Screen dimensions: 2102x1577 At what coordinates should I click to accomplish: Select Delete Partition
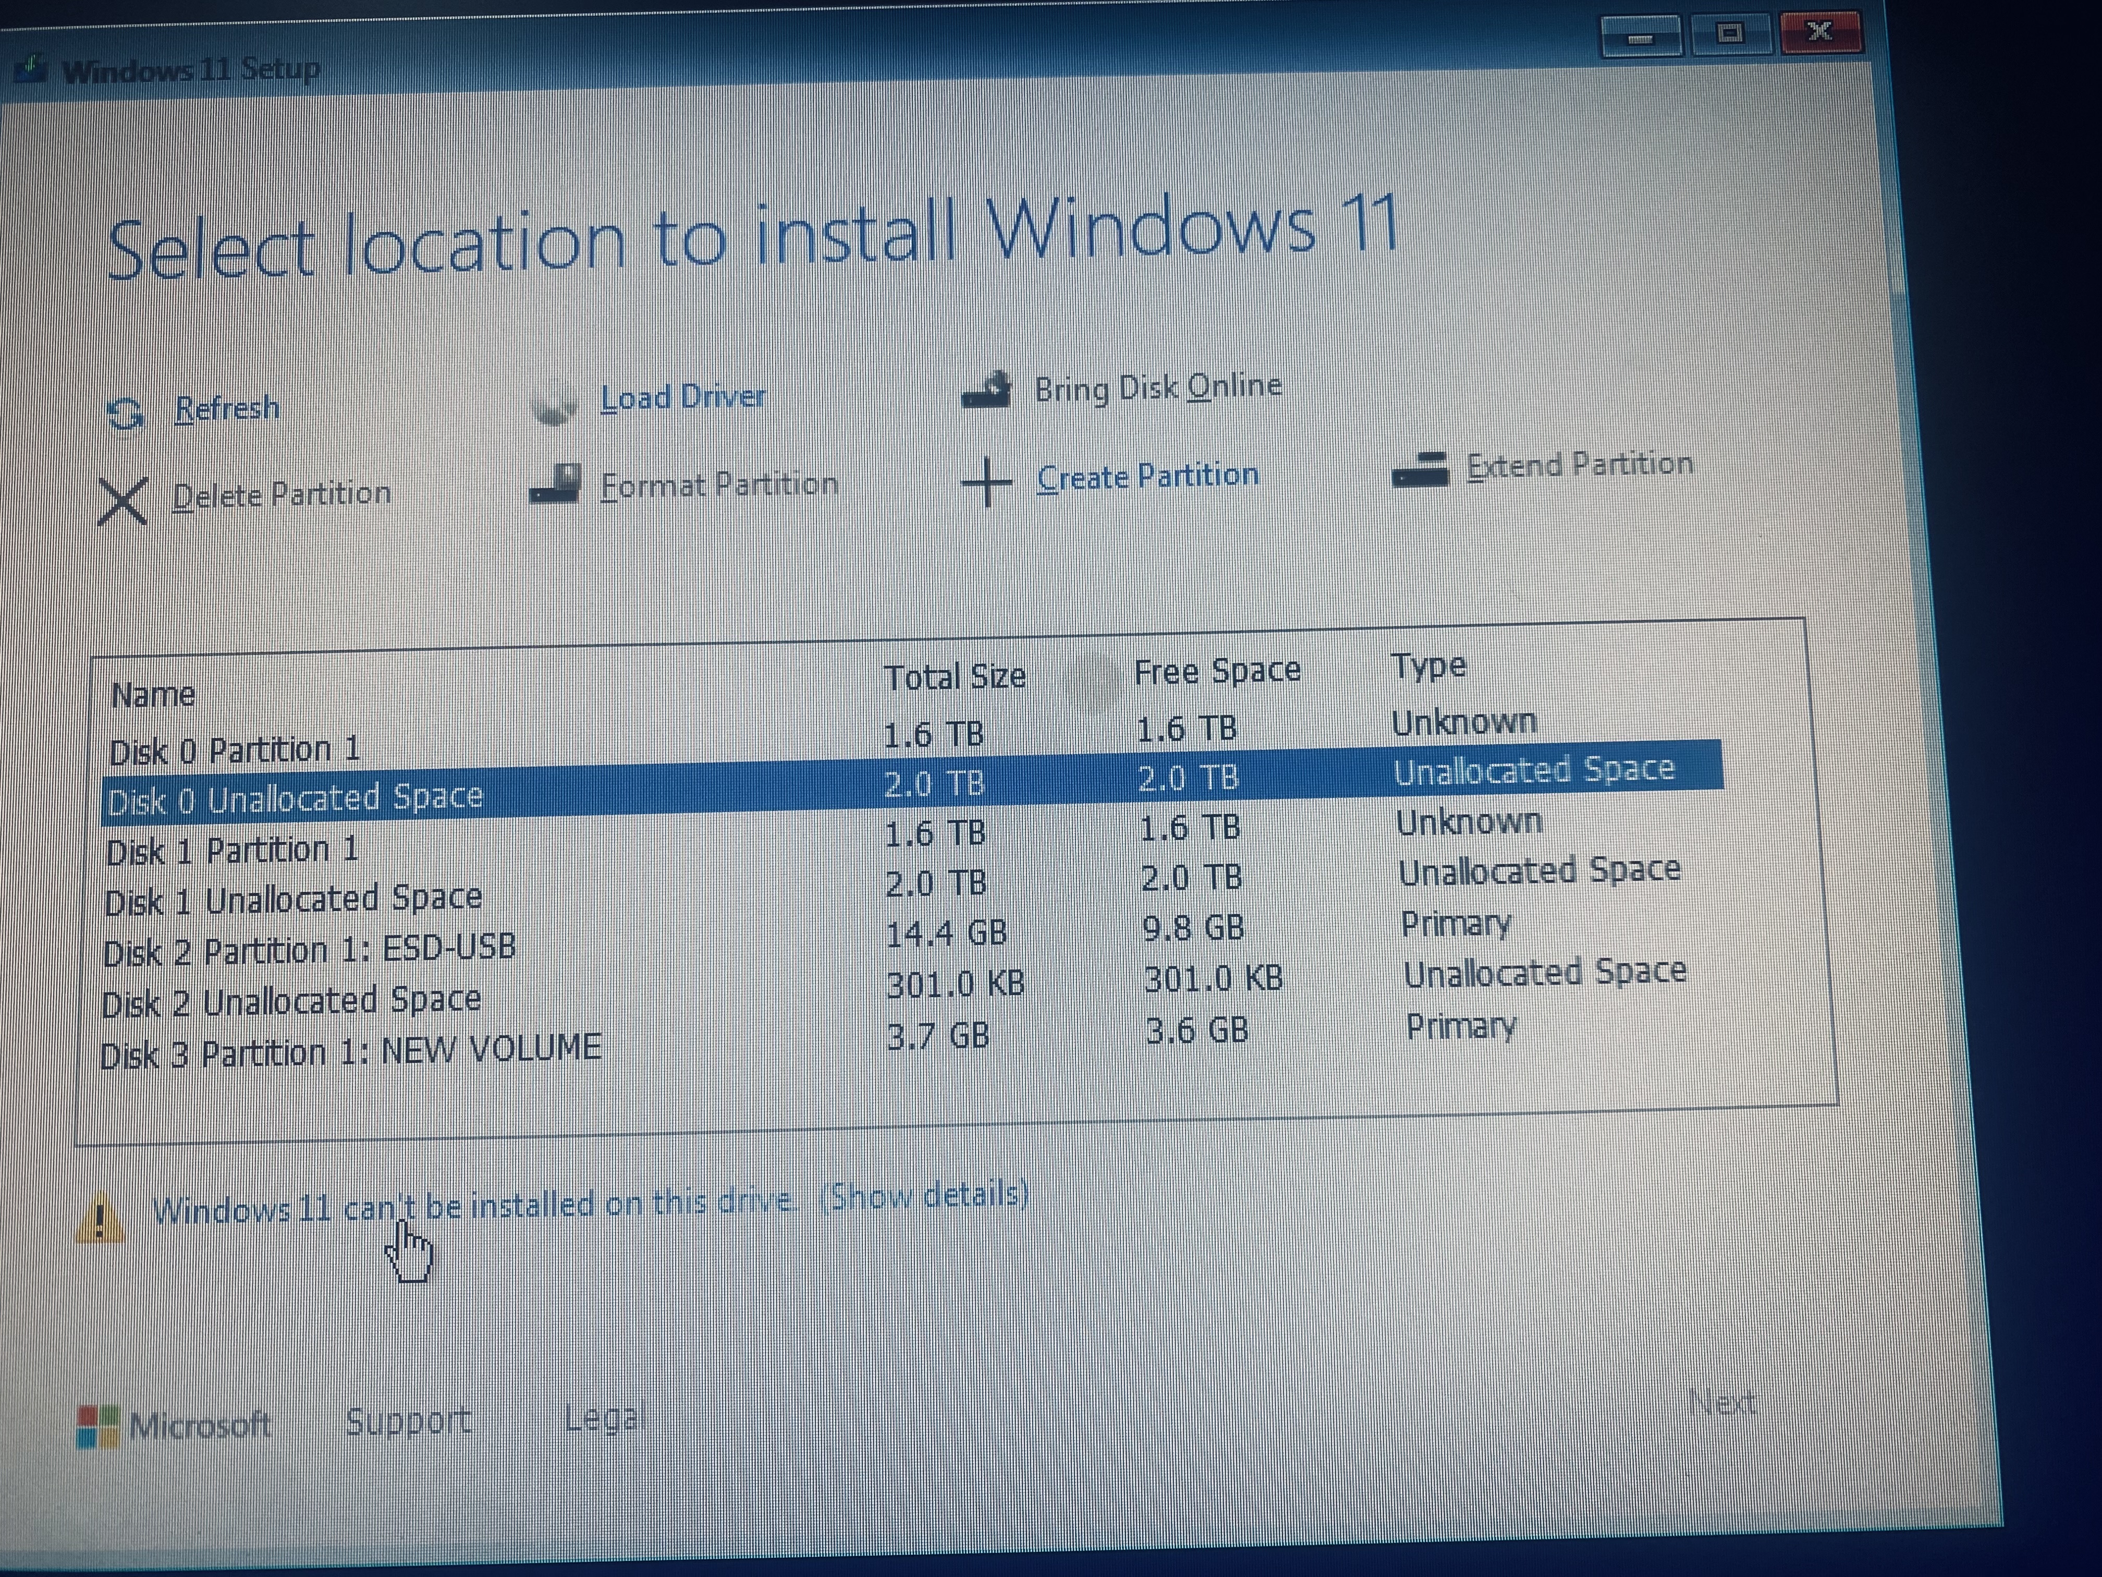(282, 494)
